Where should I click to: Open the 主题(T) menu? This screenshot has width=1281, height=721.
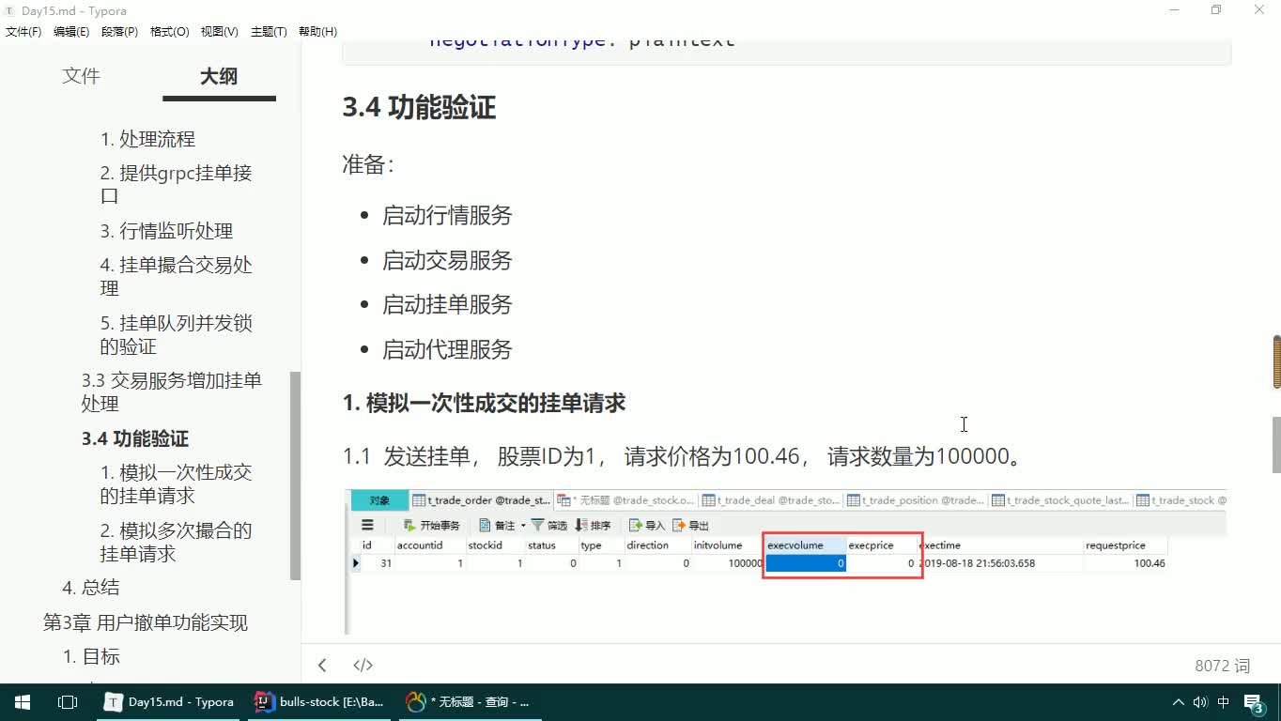click(x=269, y=31)
